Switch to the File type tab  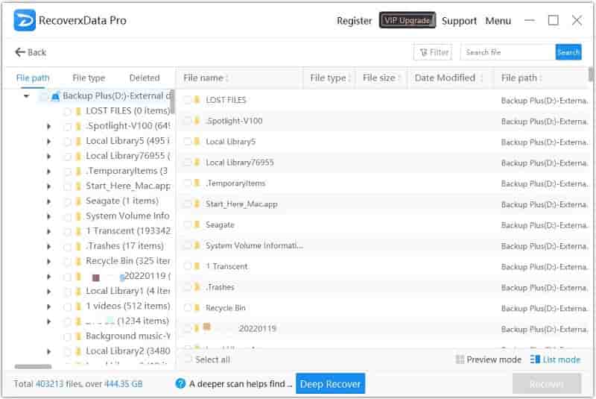point(89,78)
